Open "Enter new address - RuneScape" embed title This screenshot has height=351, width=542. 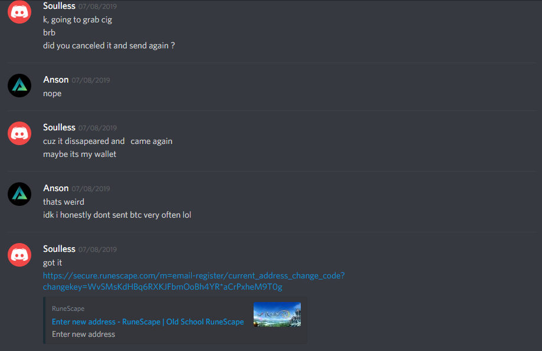tap(147, 322)
